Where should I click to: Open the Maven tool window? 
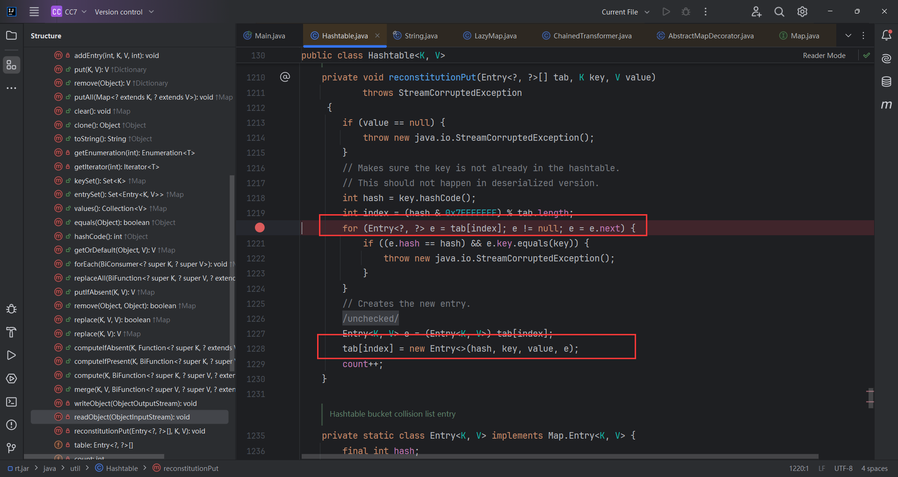pos(886,105)
